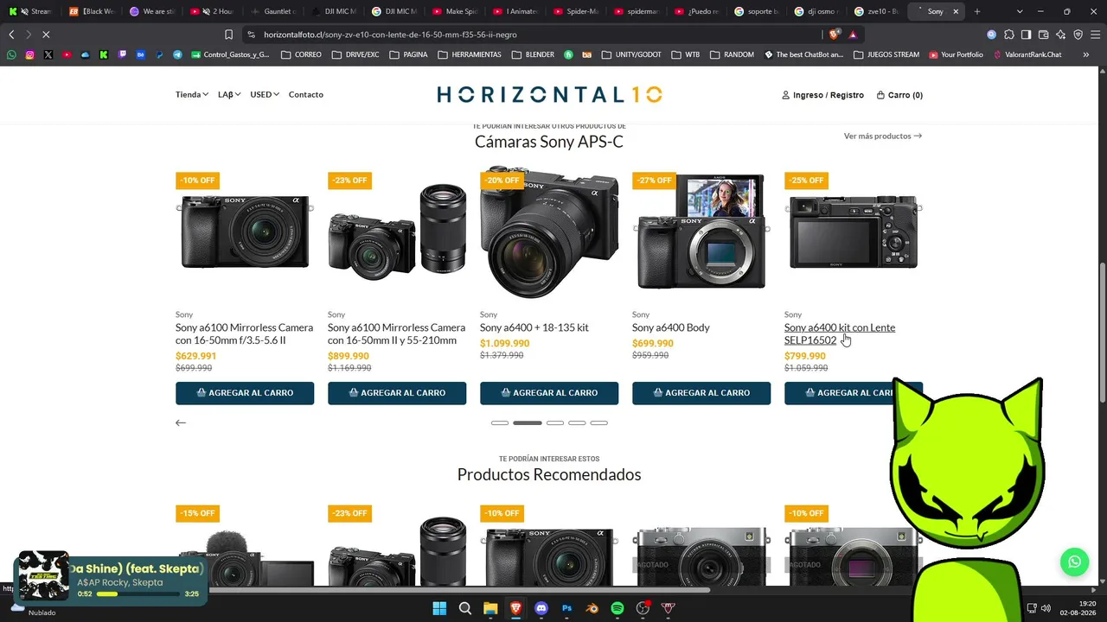Viewport: 1107px width, 622px height.
Task: Click the WhatsApp bookmark icon
Action: (11, 54)
